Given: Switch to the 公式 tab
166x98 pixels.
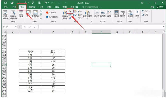Looking at the screenshot, I should (41, 7).
